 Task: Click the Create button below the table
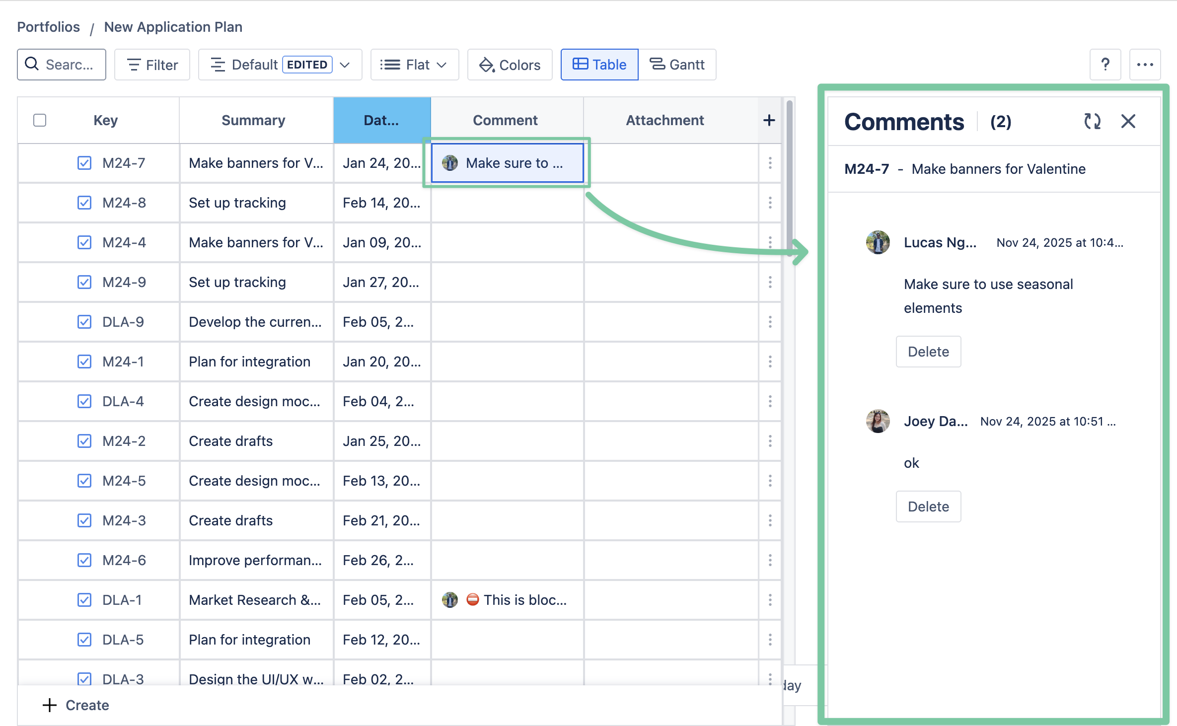(76, 705)
